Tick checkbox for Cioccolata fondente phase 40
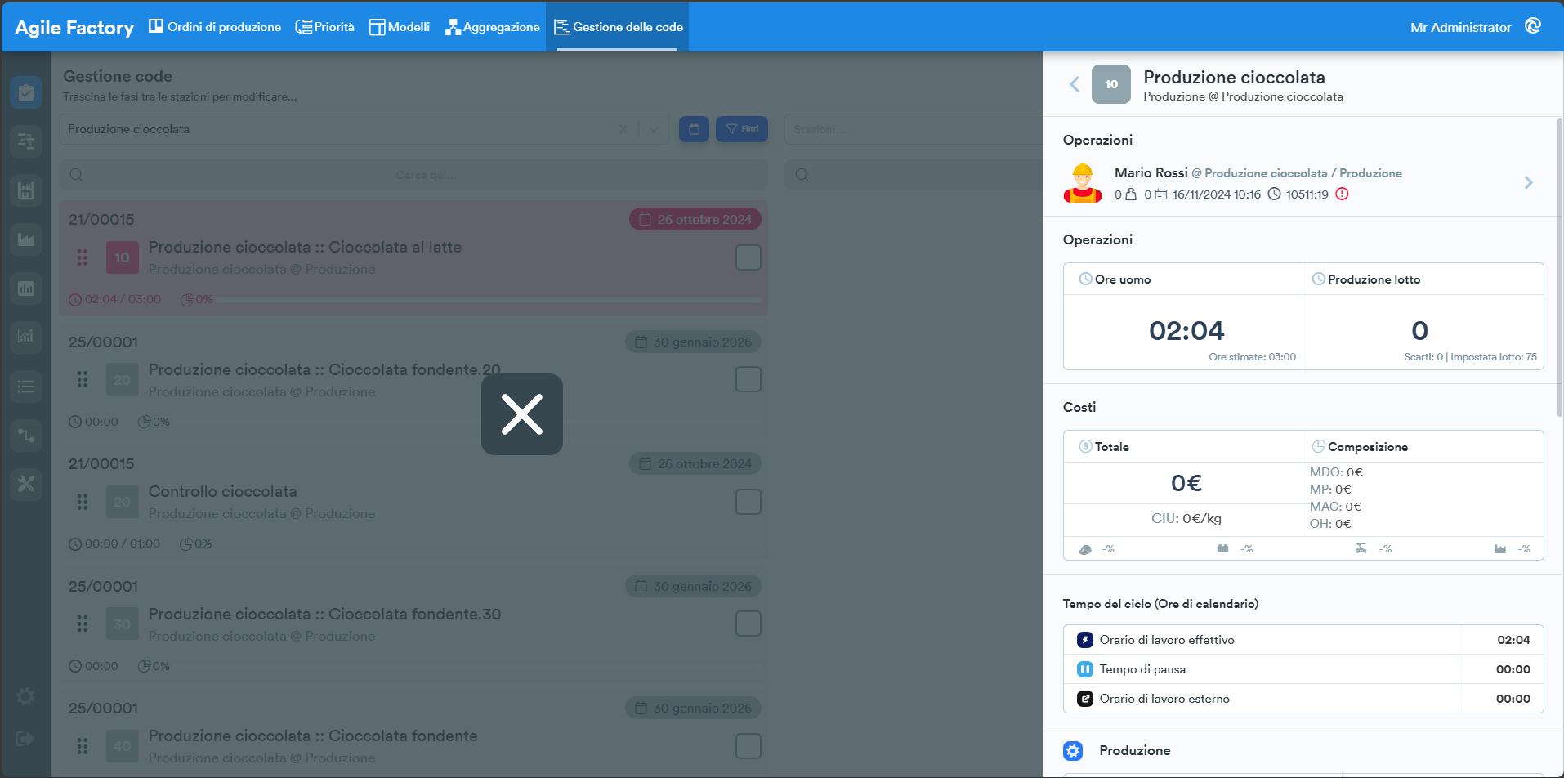This screenshot has height=778, width=1564. pyautogui.click(x=748, y=746)
